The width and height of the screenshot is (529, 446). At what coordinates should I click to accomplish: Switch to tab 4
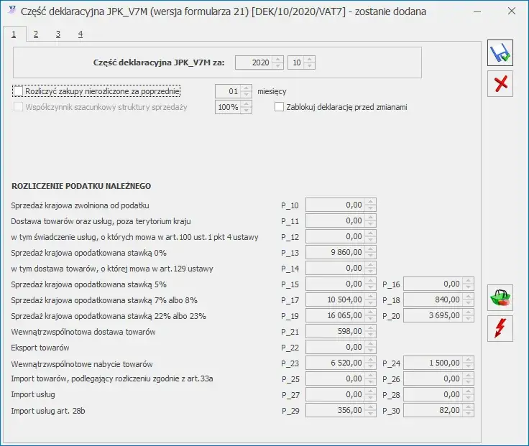(x=80, y=34)
